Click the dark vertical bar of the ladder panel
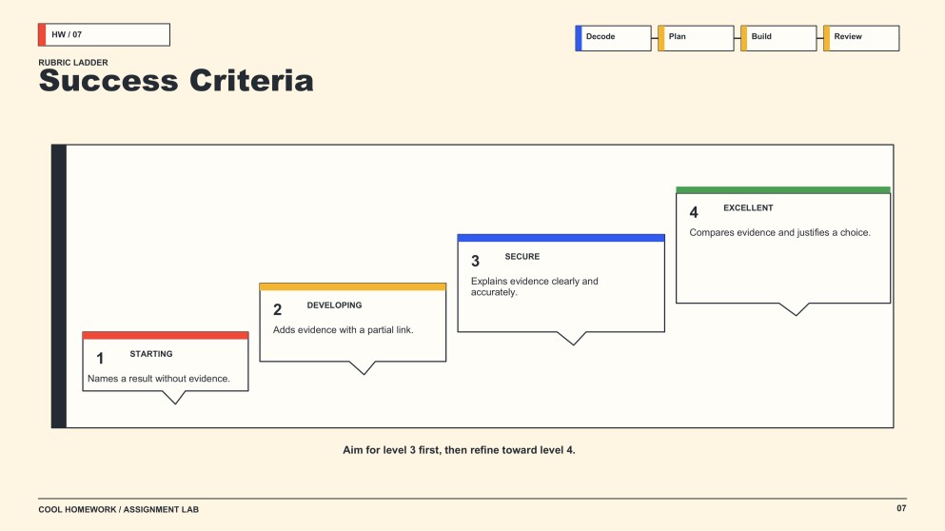 coord(59,286)
